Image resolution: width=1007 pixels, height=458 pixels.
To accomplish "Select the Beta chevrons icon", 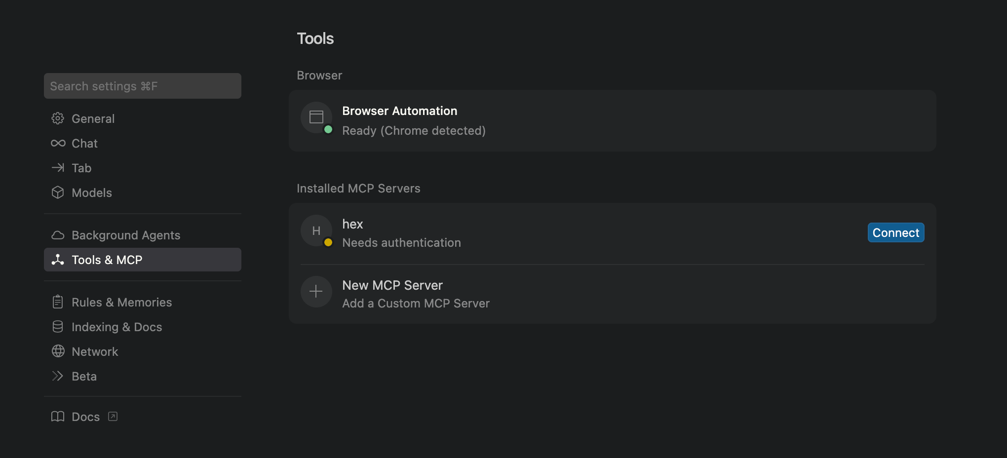I will pos(58,376).
